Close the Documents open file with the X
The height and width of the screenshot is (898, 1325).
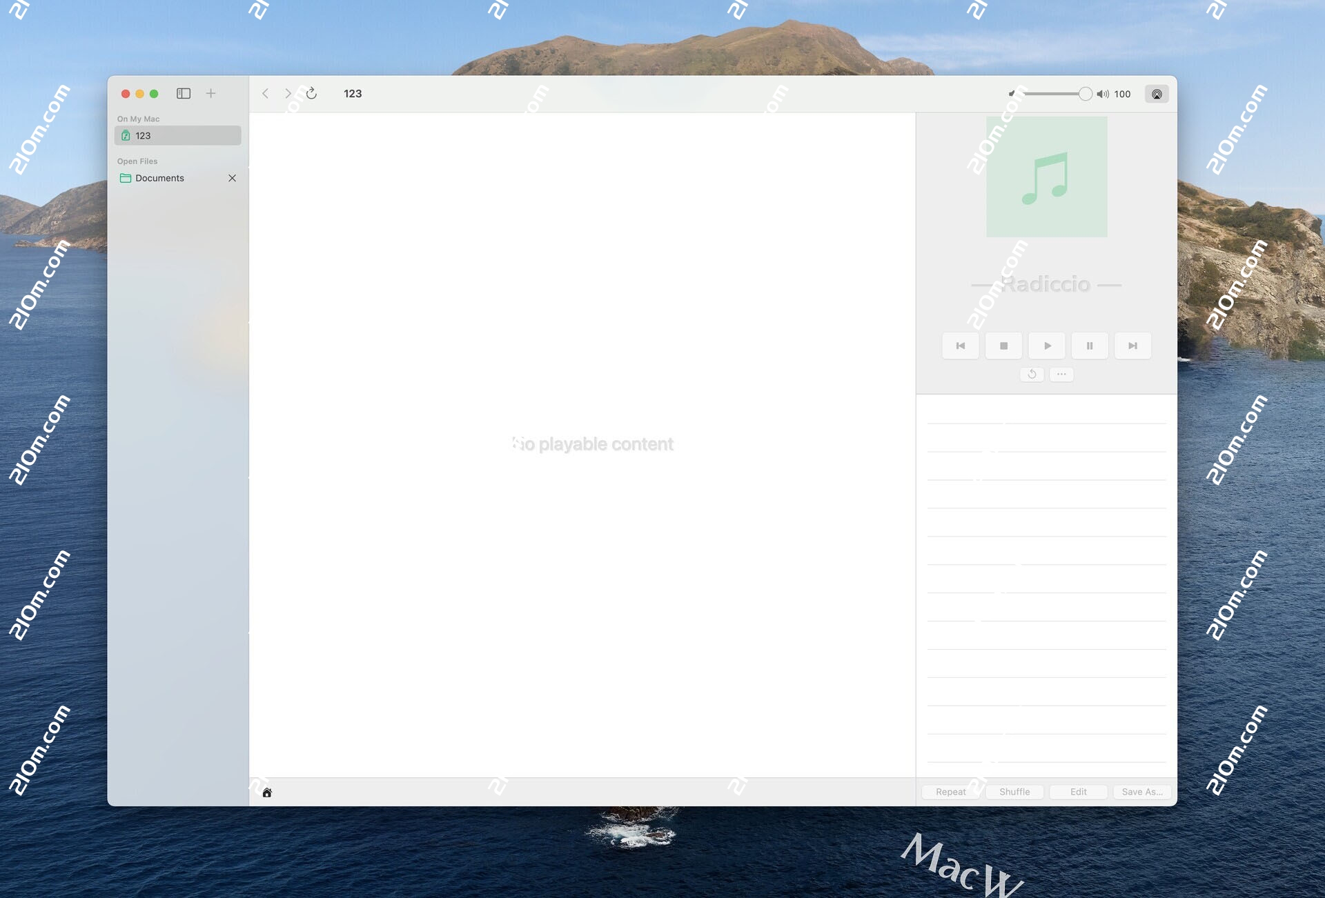232,177
